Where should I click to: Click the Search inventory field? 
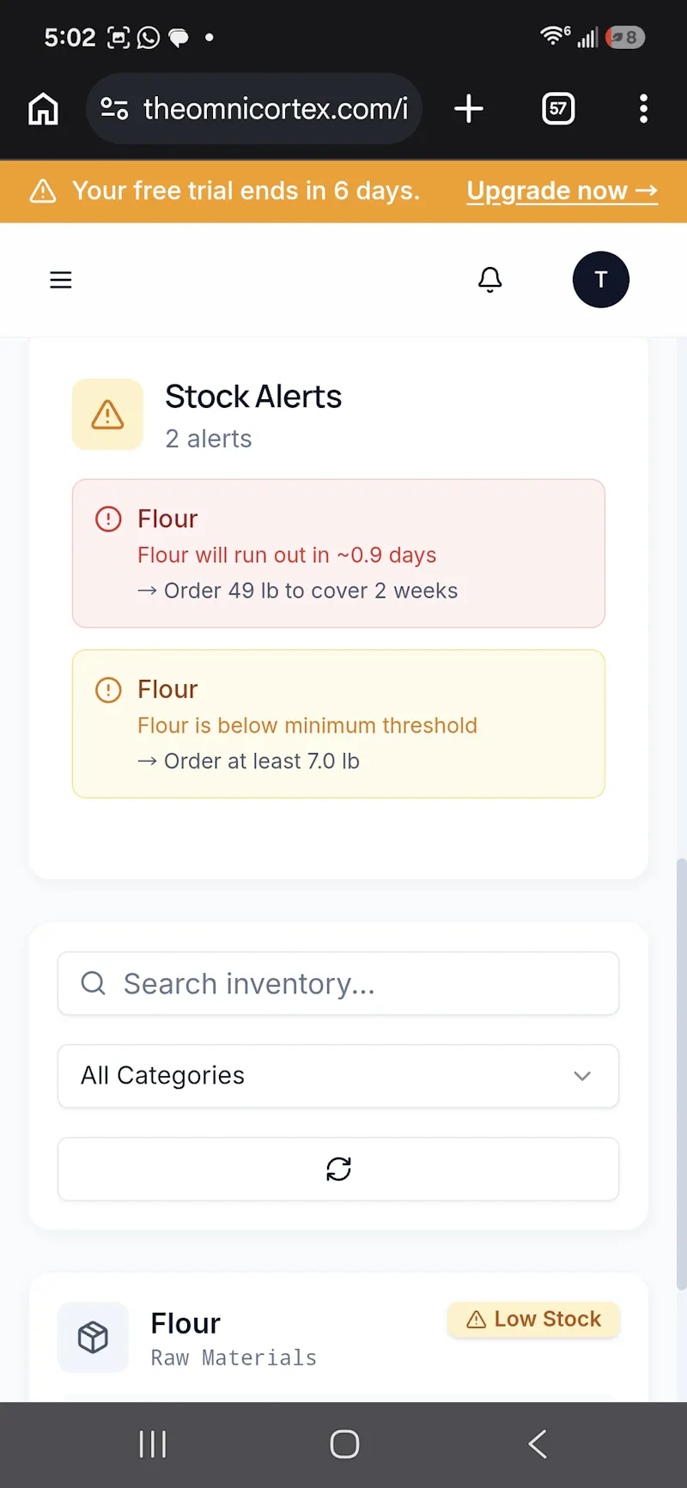338,983
